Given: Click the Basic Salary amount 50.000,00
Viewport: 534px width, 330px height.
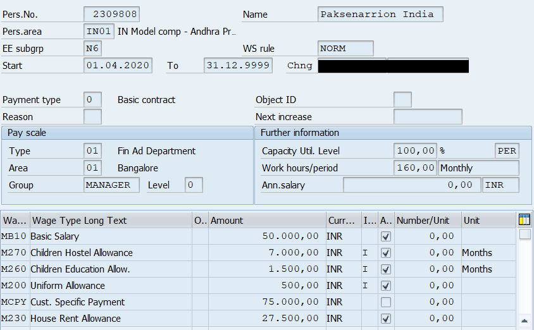Looking at the screenshot, I should coord(266,236).
